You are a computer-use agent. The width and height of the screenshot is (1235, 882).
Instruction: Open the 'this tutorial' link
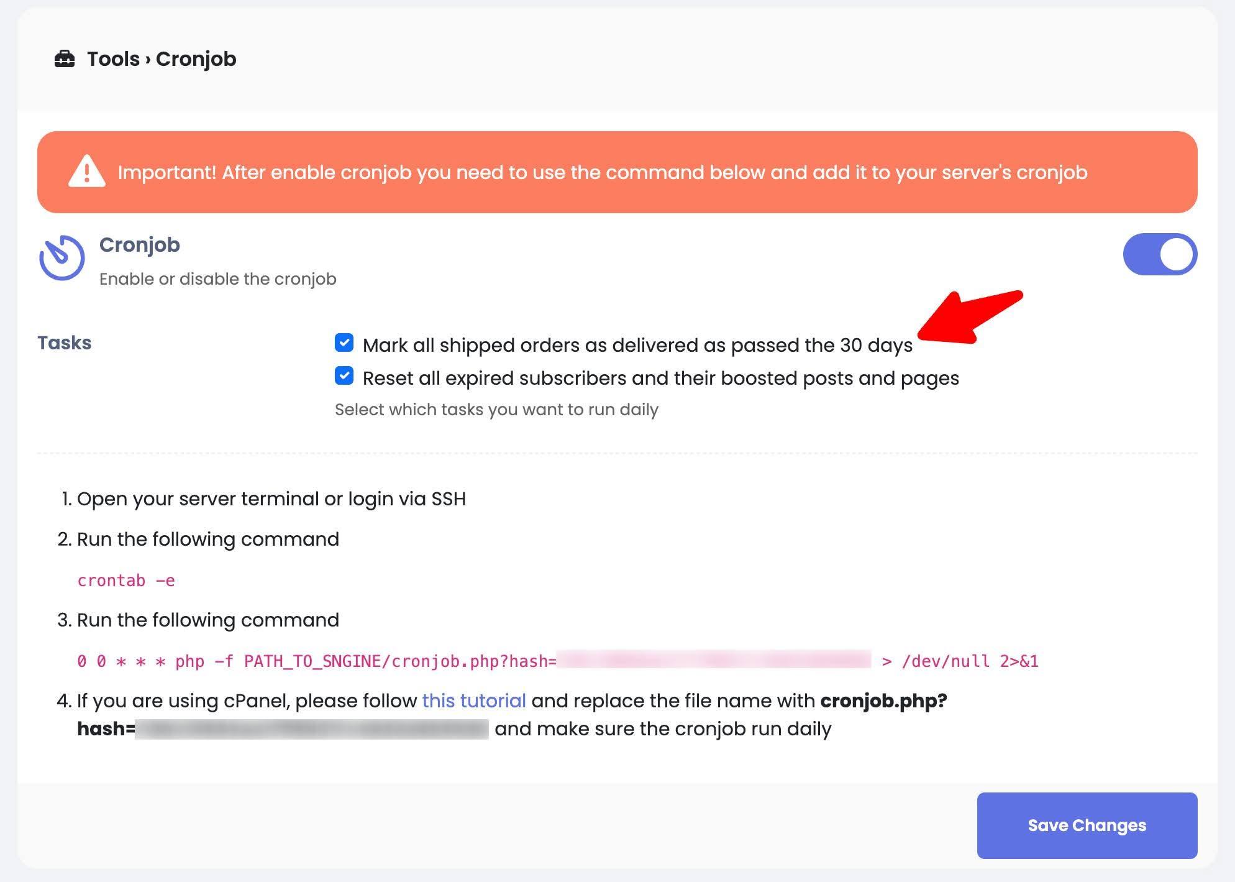pos(473,701)
